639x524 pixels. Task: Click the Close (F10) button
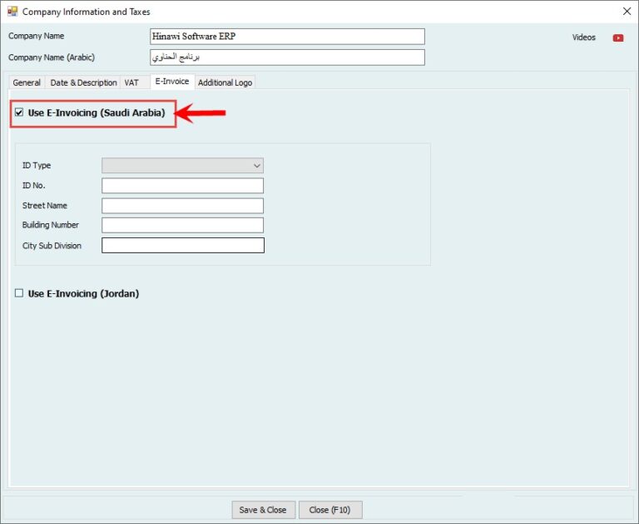tap(330, 510)
